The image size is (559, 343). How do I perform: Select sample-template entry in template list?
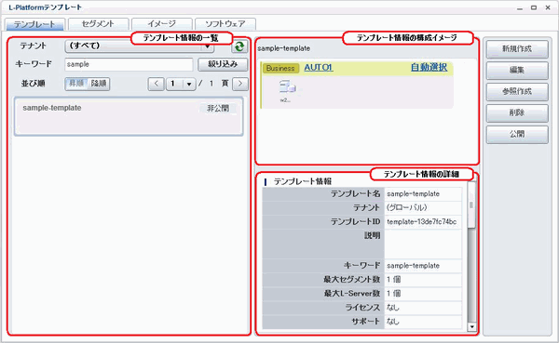click(129, 116)
